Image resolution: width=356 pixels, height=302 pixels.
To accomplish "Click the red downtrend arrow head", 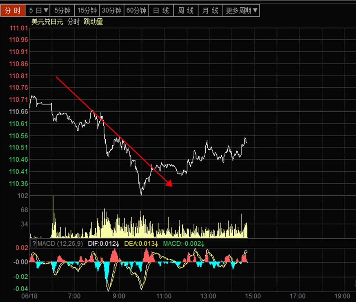I will [x=169, y=184].
